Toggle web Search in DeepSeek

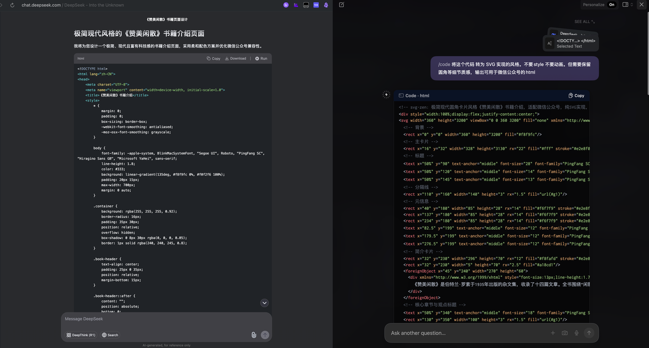[x=110, y=335]
